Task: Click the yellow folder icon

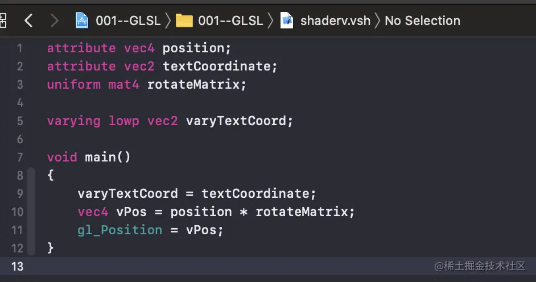Action: pos(184,21)
